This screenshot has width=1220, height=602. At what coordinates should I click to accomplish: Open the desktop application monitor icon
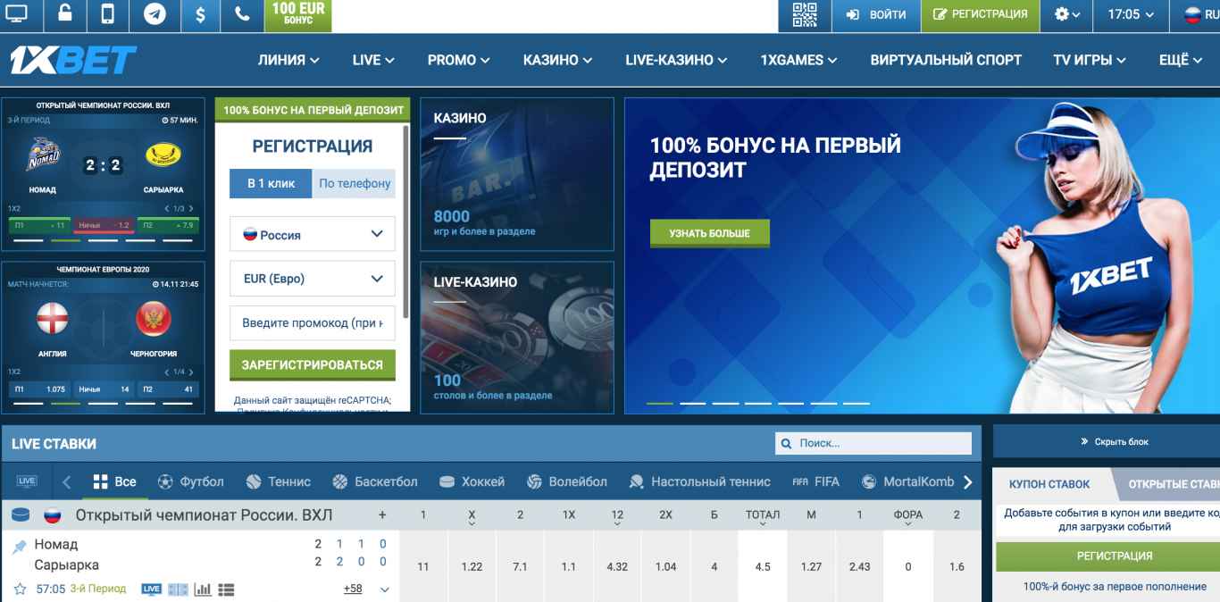pyautogui.click(x=16, y=14)
